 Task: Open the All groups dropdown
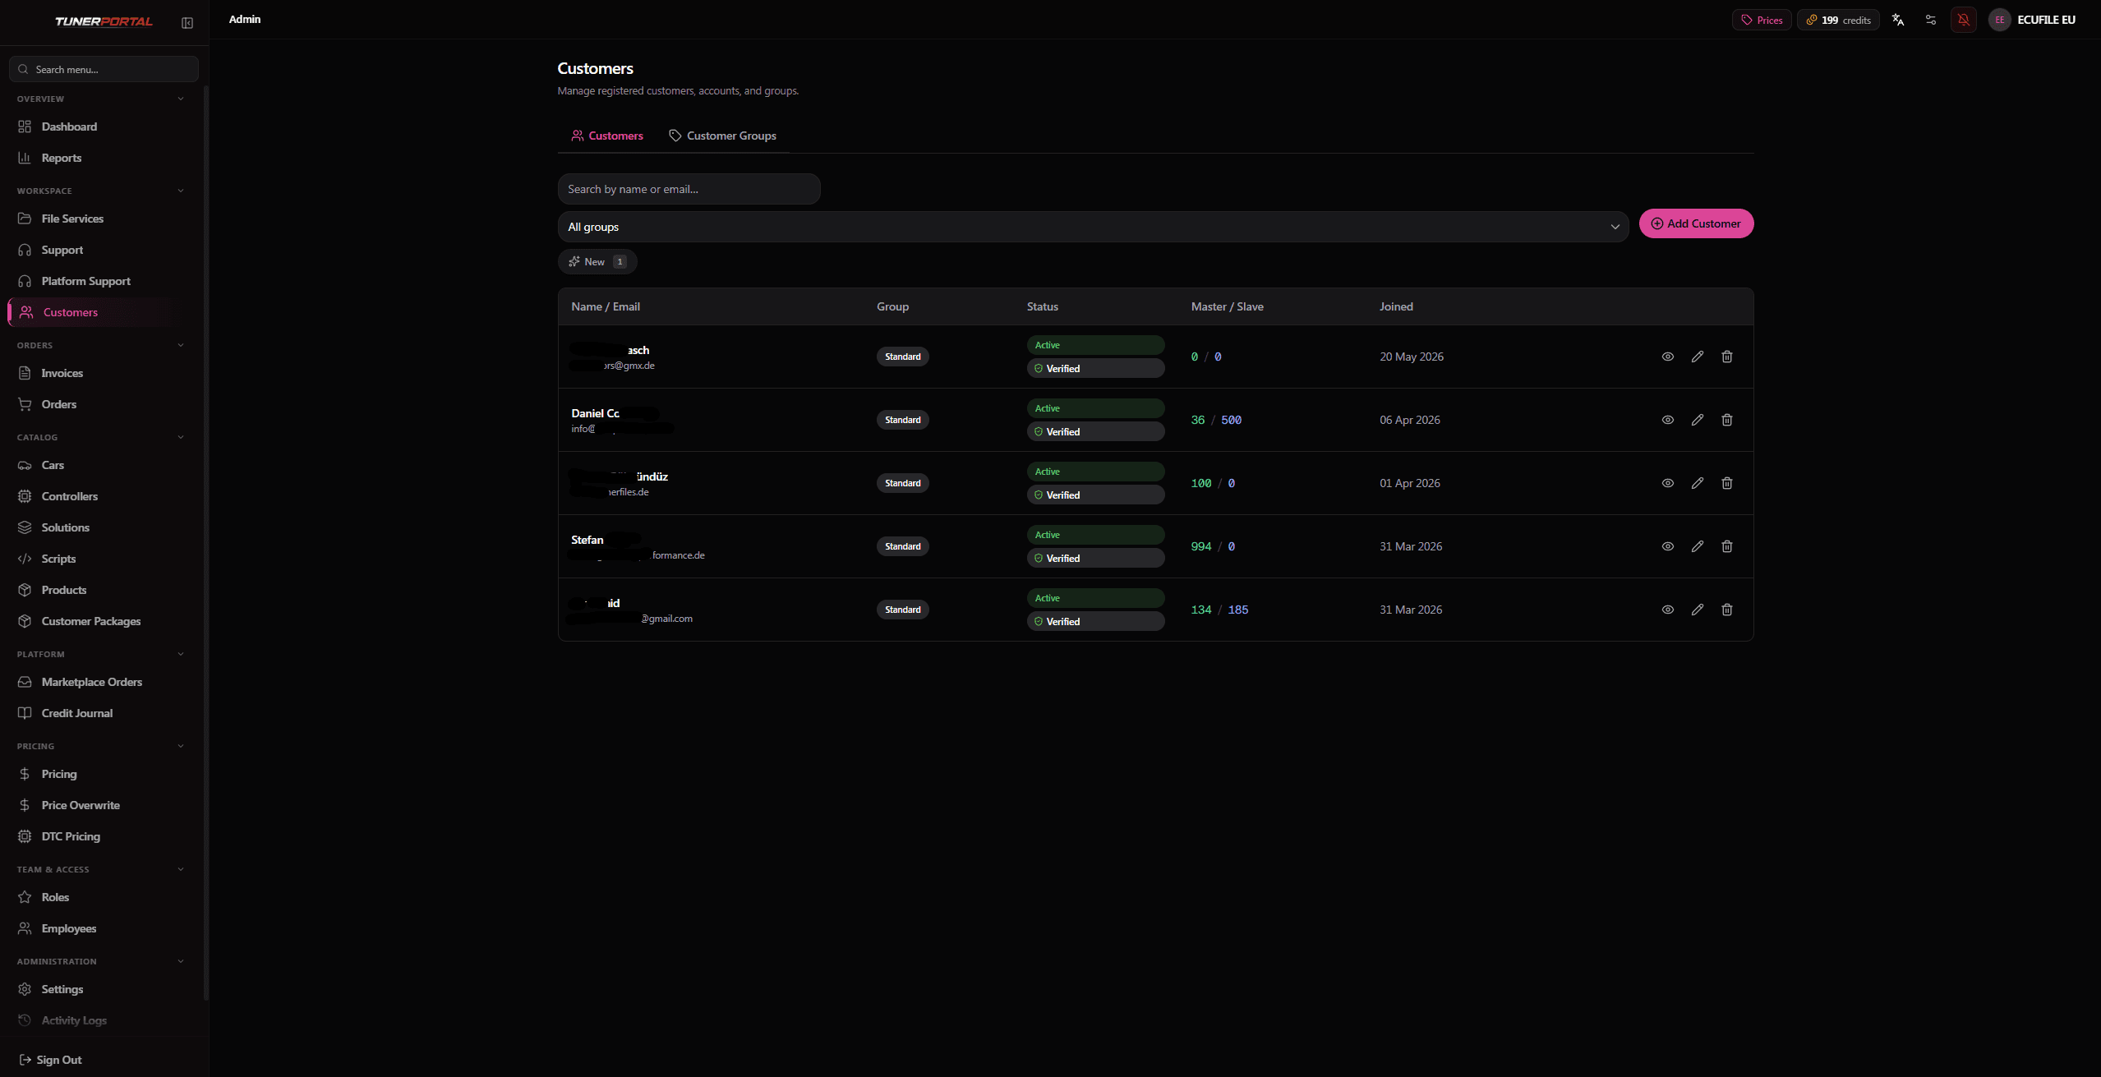[1093, 227]
